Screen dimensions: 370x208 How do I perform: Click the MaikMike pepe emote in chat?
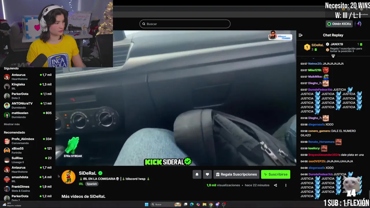point(326,77)
